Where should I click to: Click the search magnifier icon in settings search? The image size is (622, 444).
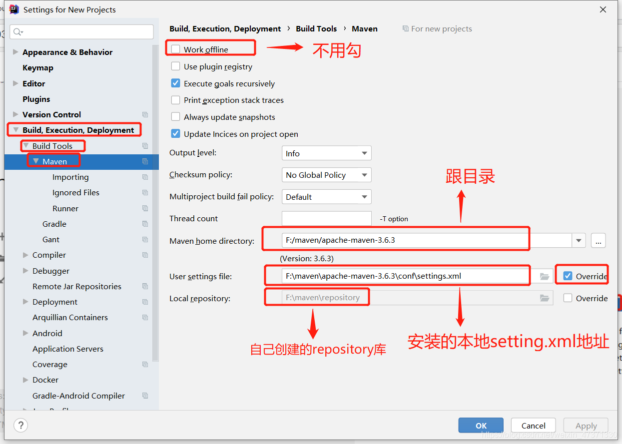point(17,32)
